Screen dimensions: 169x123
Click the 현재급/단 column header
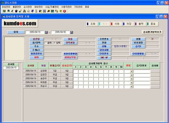pyautogui.click(x=55, y=66)
